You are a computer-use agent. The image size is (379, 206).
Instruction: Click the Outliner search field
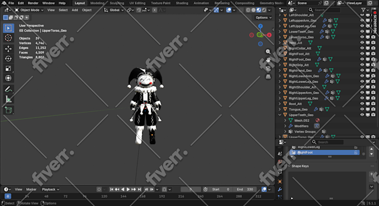pyautogui.click(x=324, y=10)
